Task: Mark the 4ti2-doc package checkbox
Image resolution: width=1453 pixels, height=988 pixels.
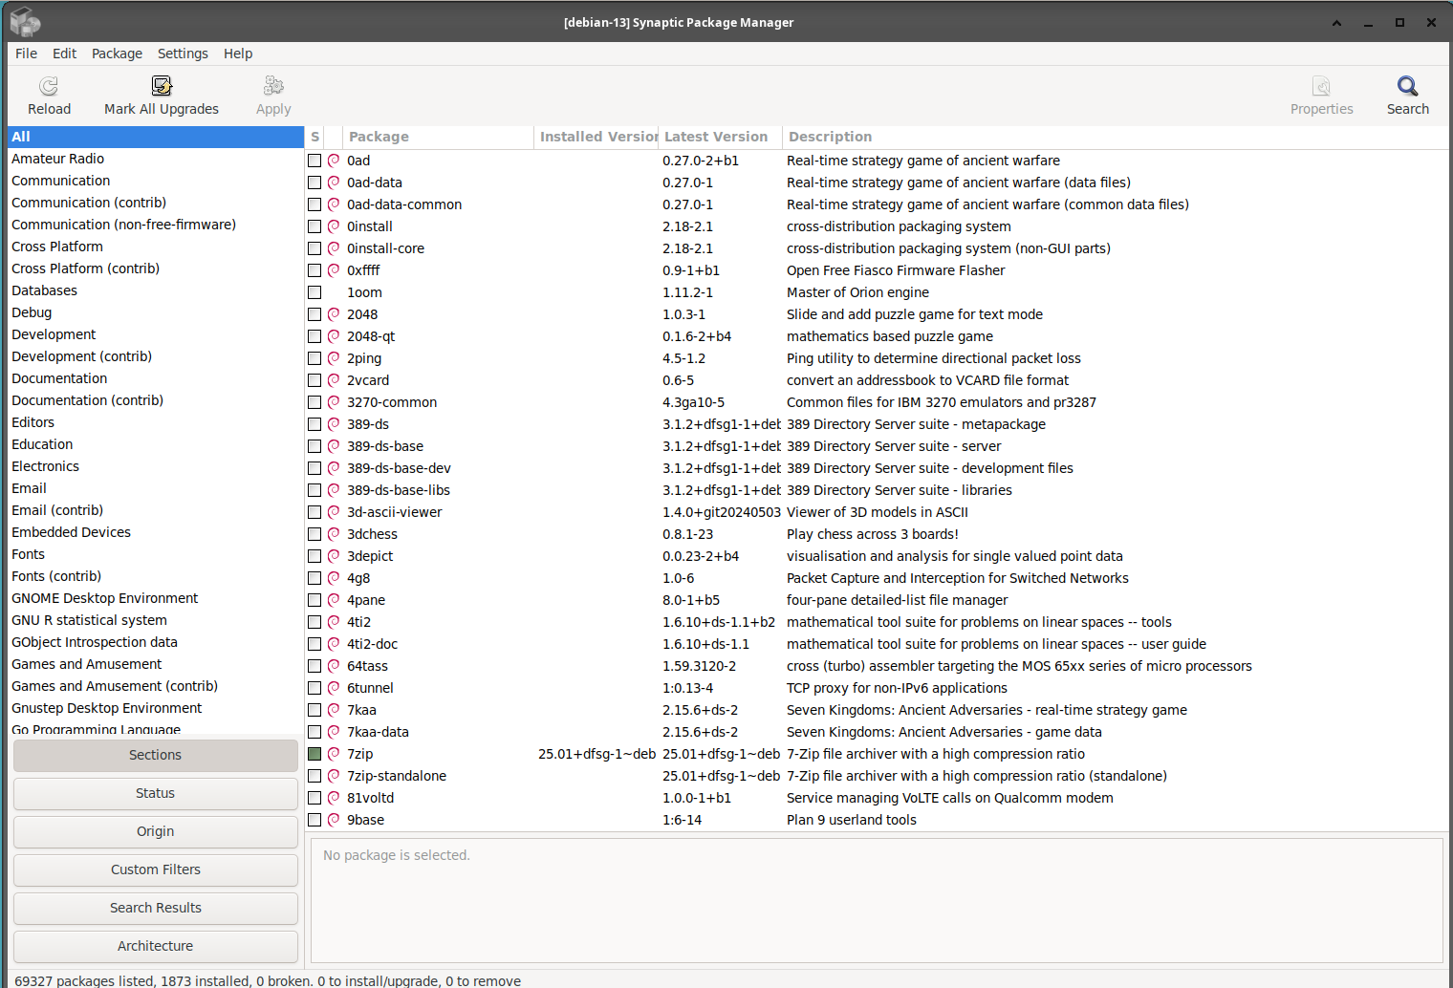Action: [314, 644]
